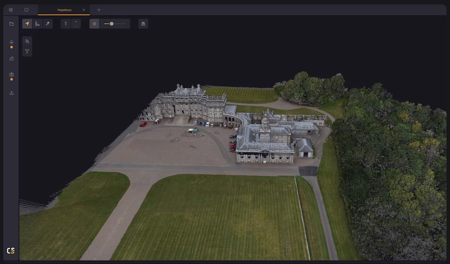Click the point size icon
Screen dimensions: 450x264
[66, 24]
